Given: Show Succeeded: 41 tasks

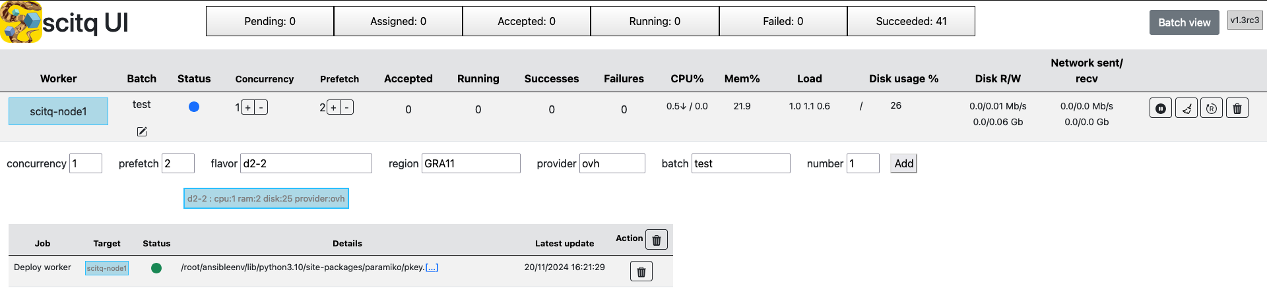Looking at the screenshot, I should click(911, 21).
